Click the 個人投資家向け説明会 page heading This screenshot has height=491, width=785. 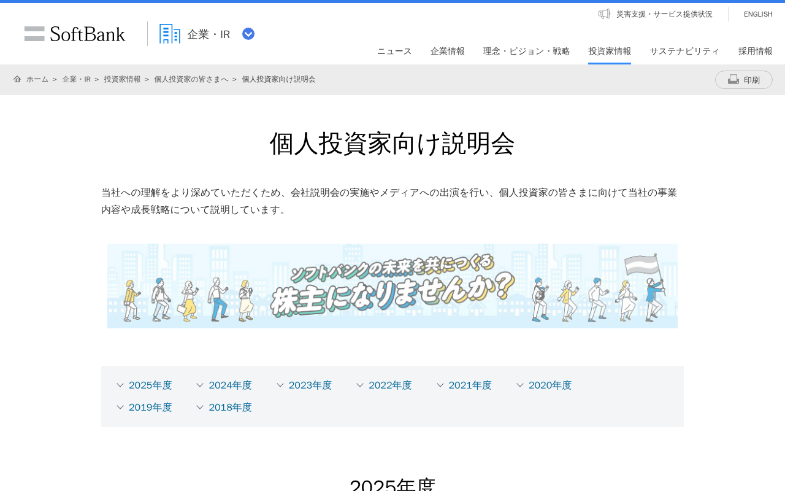[392, 144]
